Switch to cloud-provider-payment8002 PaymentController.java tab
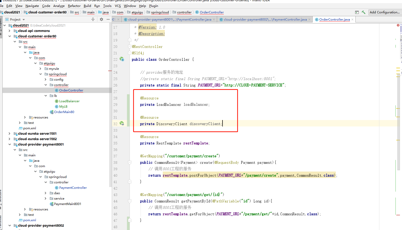Screen dimensions: 402x230 [x=265, y=20]
